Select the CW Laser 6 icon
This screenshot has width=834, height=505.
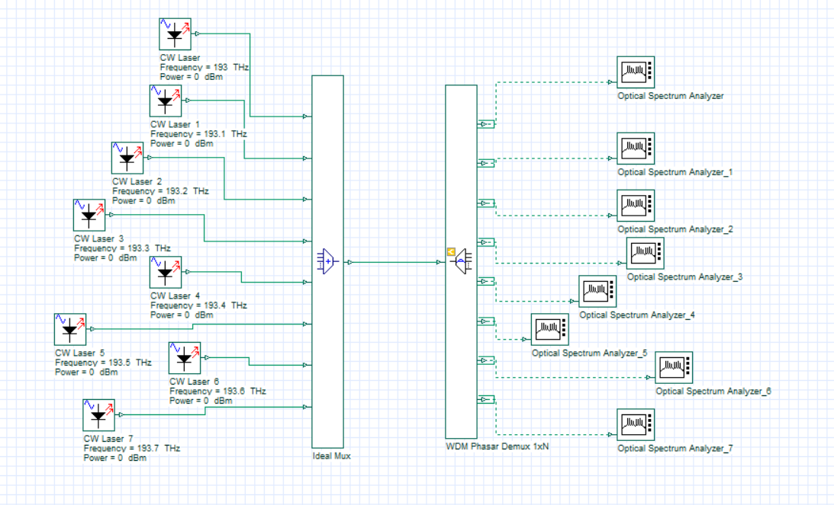[185, 358]
